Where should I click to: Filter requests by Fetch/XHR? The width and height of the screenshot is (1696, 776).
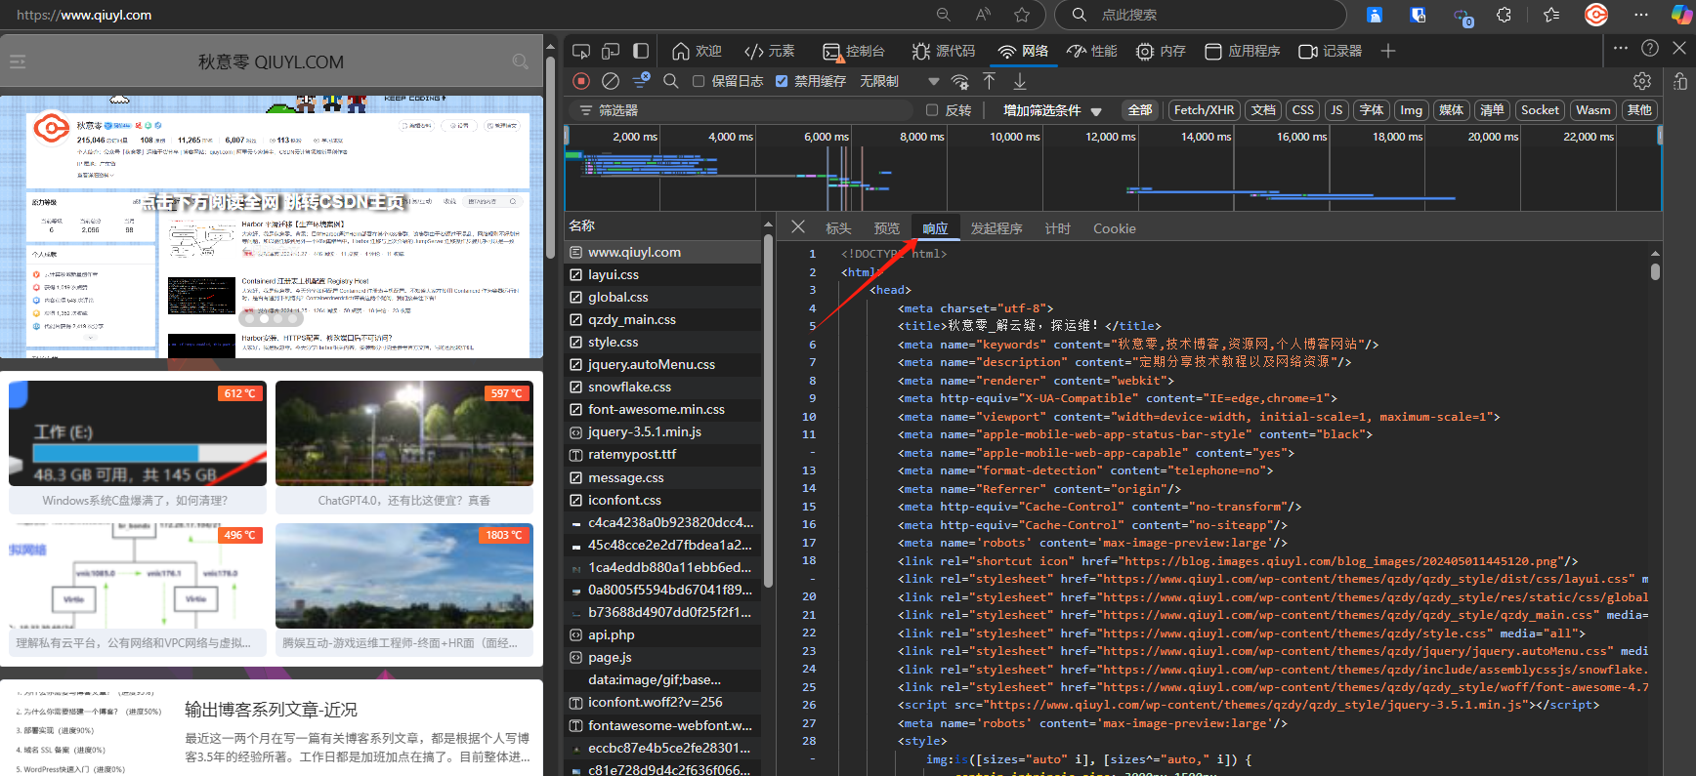coord(1204,110)
